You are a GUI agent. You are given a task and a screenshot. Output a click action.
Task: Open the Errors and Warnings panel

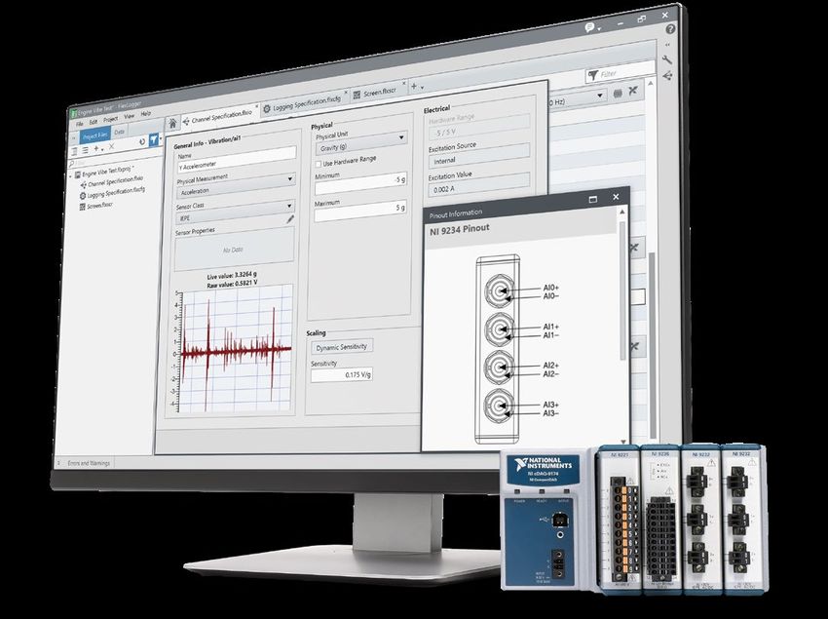pos(89,463)
